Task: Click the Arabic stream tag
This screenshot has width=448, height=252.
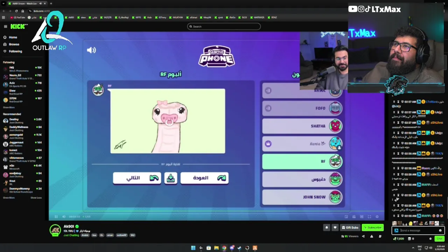Action: (85, 235)
